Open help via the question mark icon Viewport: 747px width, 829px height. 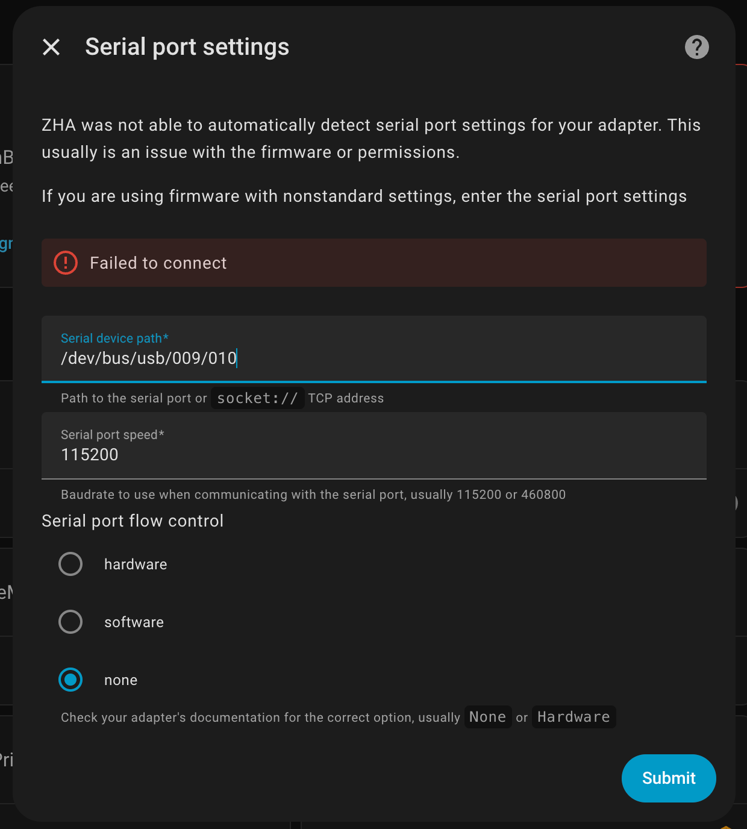696,47
